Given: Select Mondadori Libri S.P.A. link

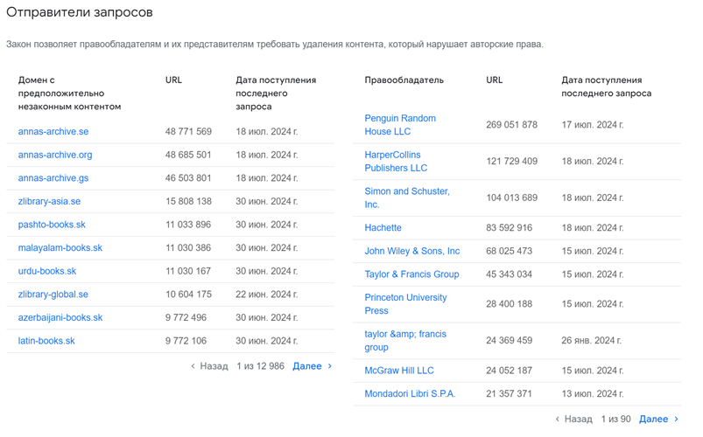Looking at the screenshot, I should click(410, 394).
